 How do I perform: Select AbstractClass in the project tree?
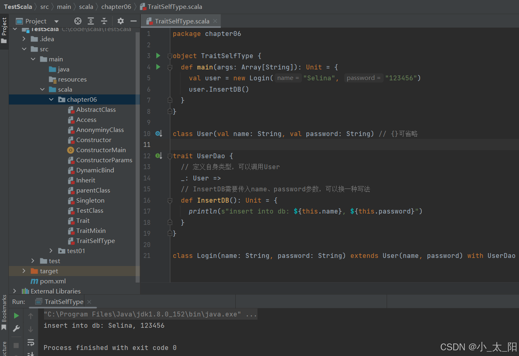point(96,110)
